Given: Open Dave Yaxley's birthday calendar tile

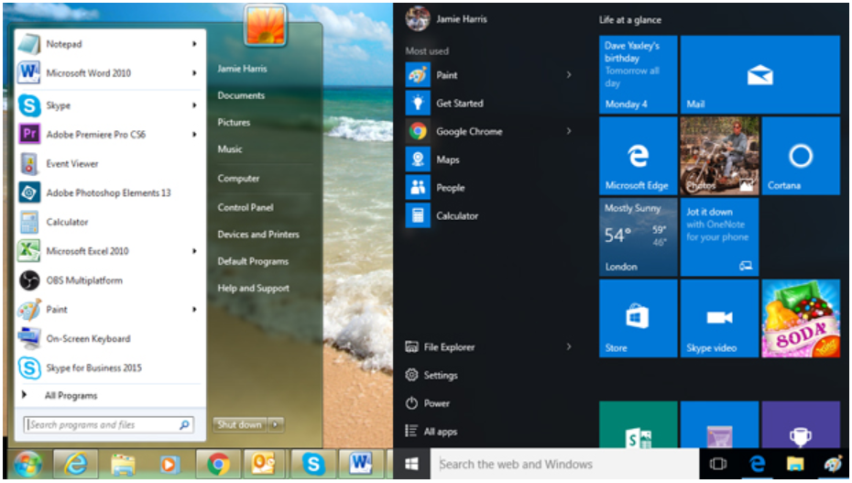Looking at the screenshot, I should [x=638, y=74].
